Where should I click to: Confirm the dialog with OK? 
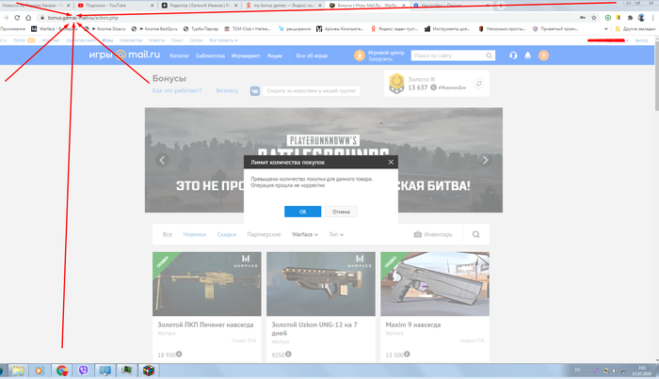pyautogui.click(x=302, y=212)
